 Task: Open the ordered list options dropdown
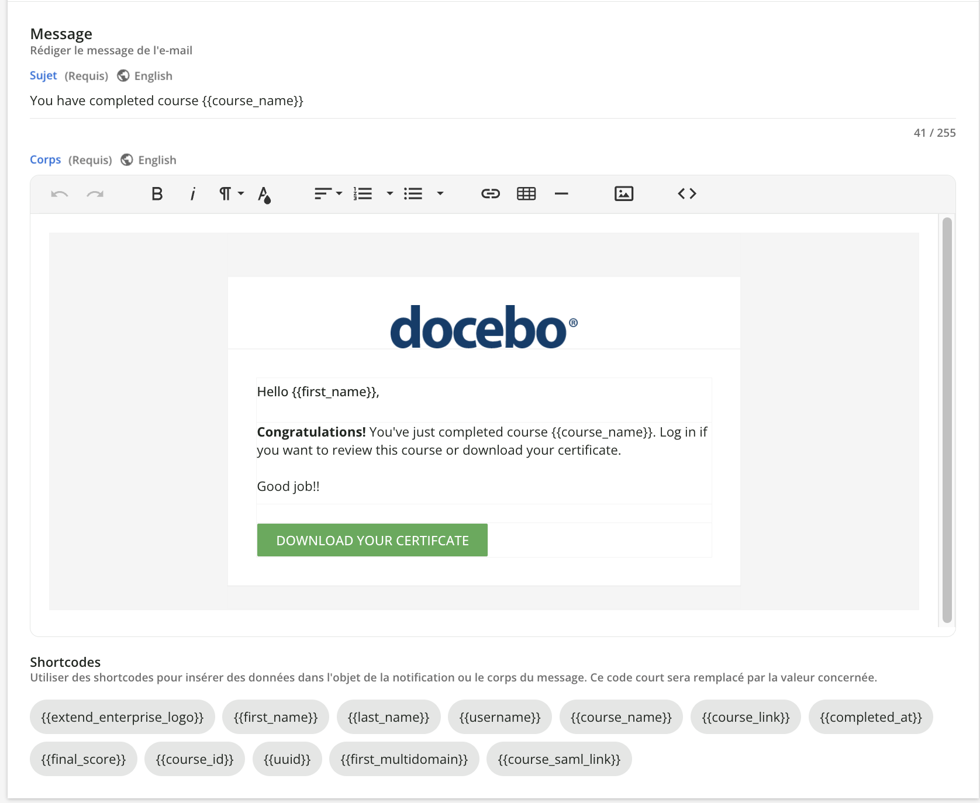(x=389, y=193)
